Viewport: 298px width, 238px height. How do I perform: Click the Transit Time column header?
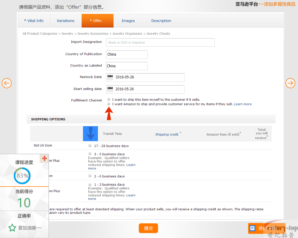(x=113, y=134)
